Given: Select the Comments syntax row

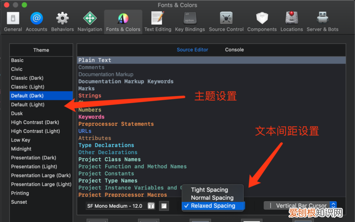Looking at the screenshot, I should click(211, 68).
